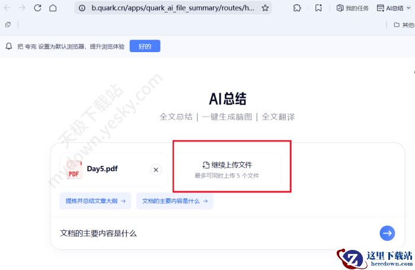Remove Day5.pdf with the X button

156,170
